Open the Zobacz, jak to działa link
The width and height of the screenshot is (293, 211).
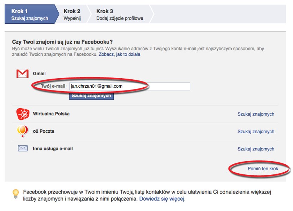[119, 54]
